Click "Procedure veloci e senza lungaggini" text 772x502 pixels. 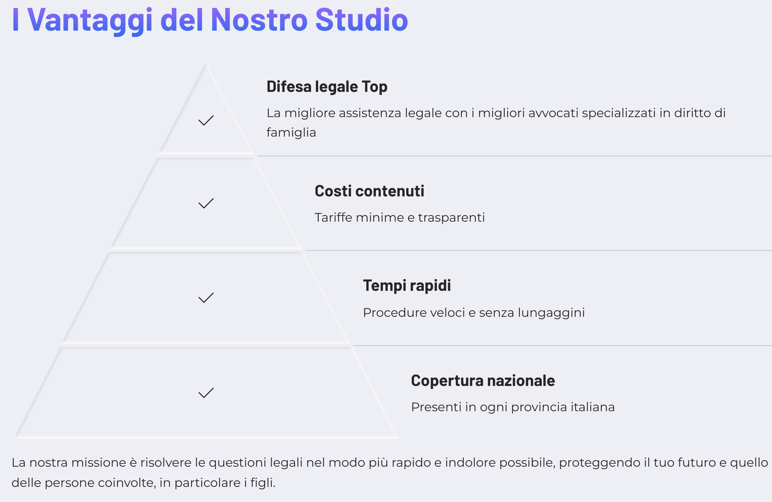point(474,313)
